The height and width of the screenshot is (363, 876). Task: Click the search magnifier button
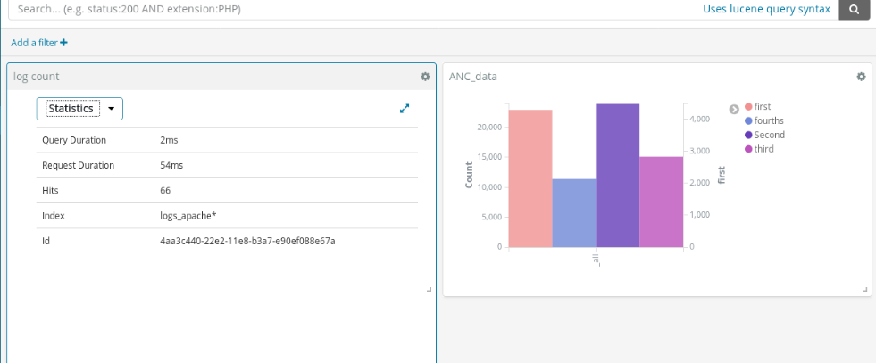[854, 9]
